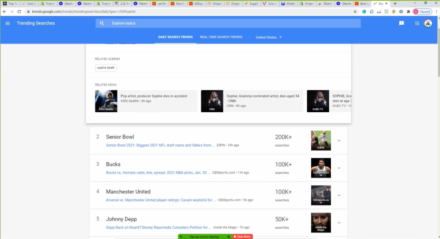
Task: Switch to the 'Modal' browser tab
Action: pos(288,3)
